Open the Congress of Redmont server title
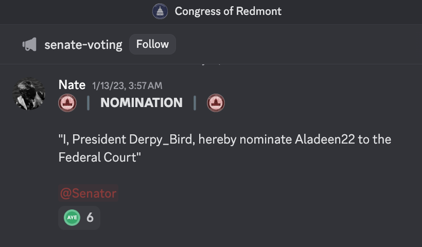Screen dimensions: 422x247 (x=228, y=11)
